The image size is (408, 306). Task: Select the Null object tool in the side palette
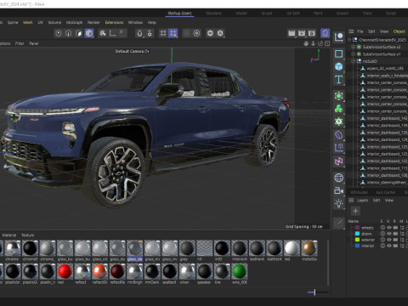[x=339, y=37]
